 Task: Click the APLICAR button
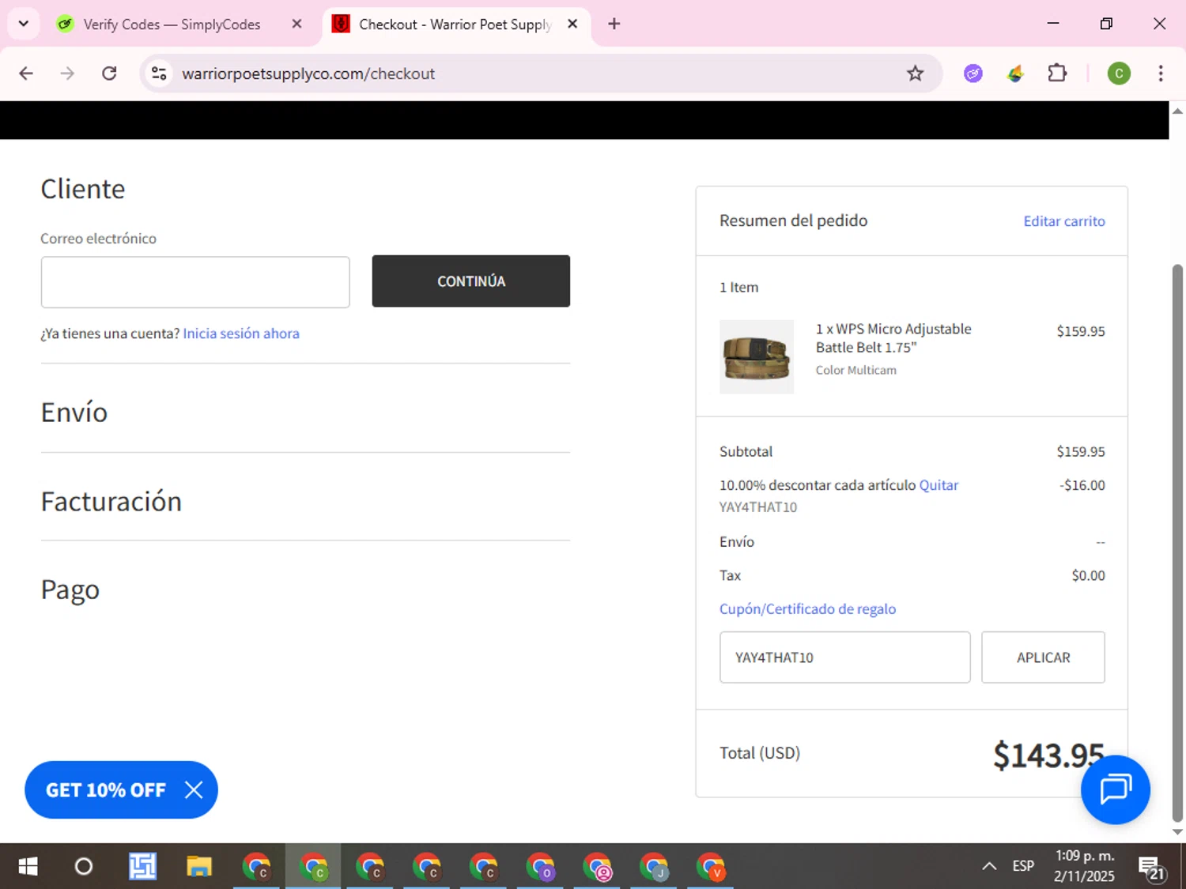tap(1043, 657)
